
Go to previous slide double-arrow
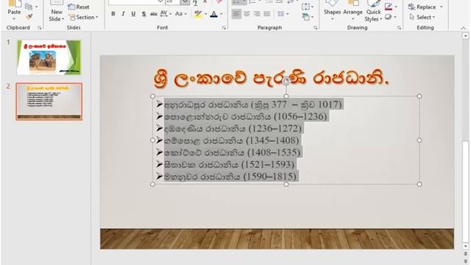(x=466, y=254)
